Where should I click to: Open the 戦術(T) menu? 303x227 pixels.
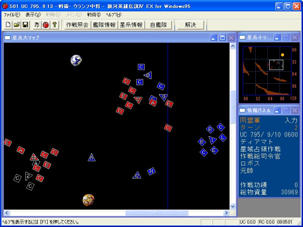94,15
